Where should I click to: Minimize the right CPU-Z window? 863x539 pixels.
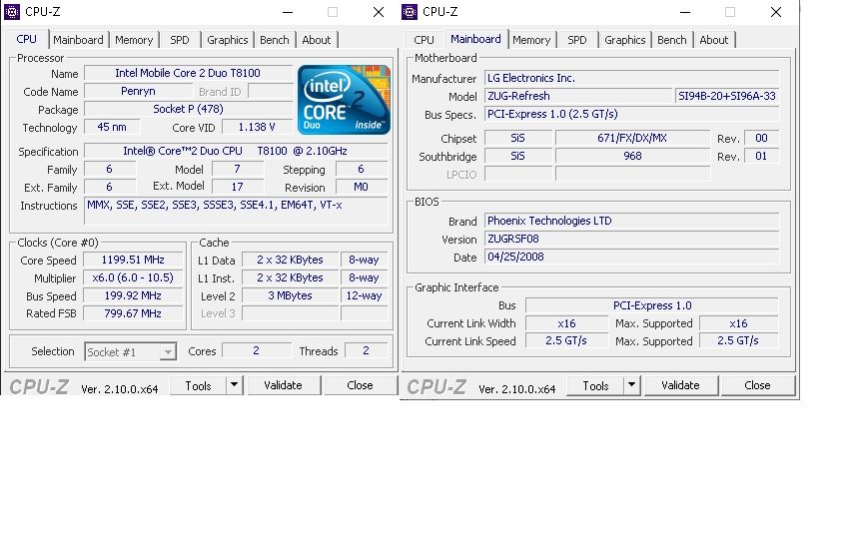[685, 12]
